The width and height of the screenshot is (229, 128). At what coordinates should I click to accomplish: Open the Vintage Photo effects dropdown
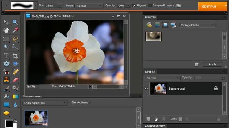[x=197, y=25]
